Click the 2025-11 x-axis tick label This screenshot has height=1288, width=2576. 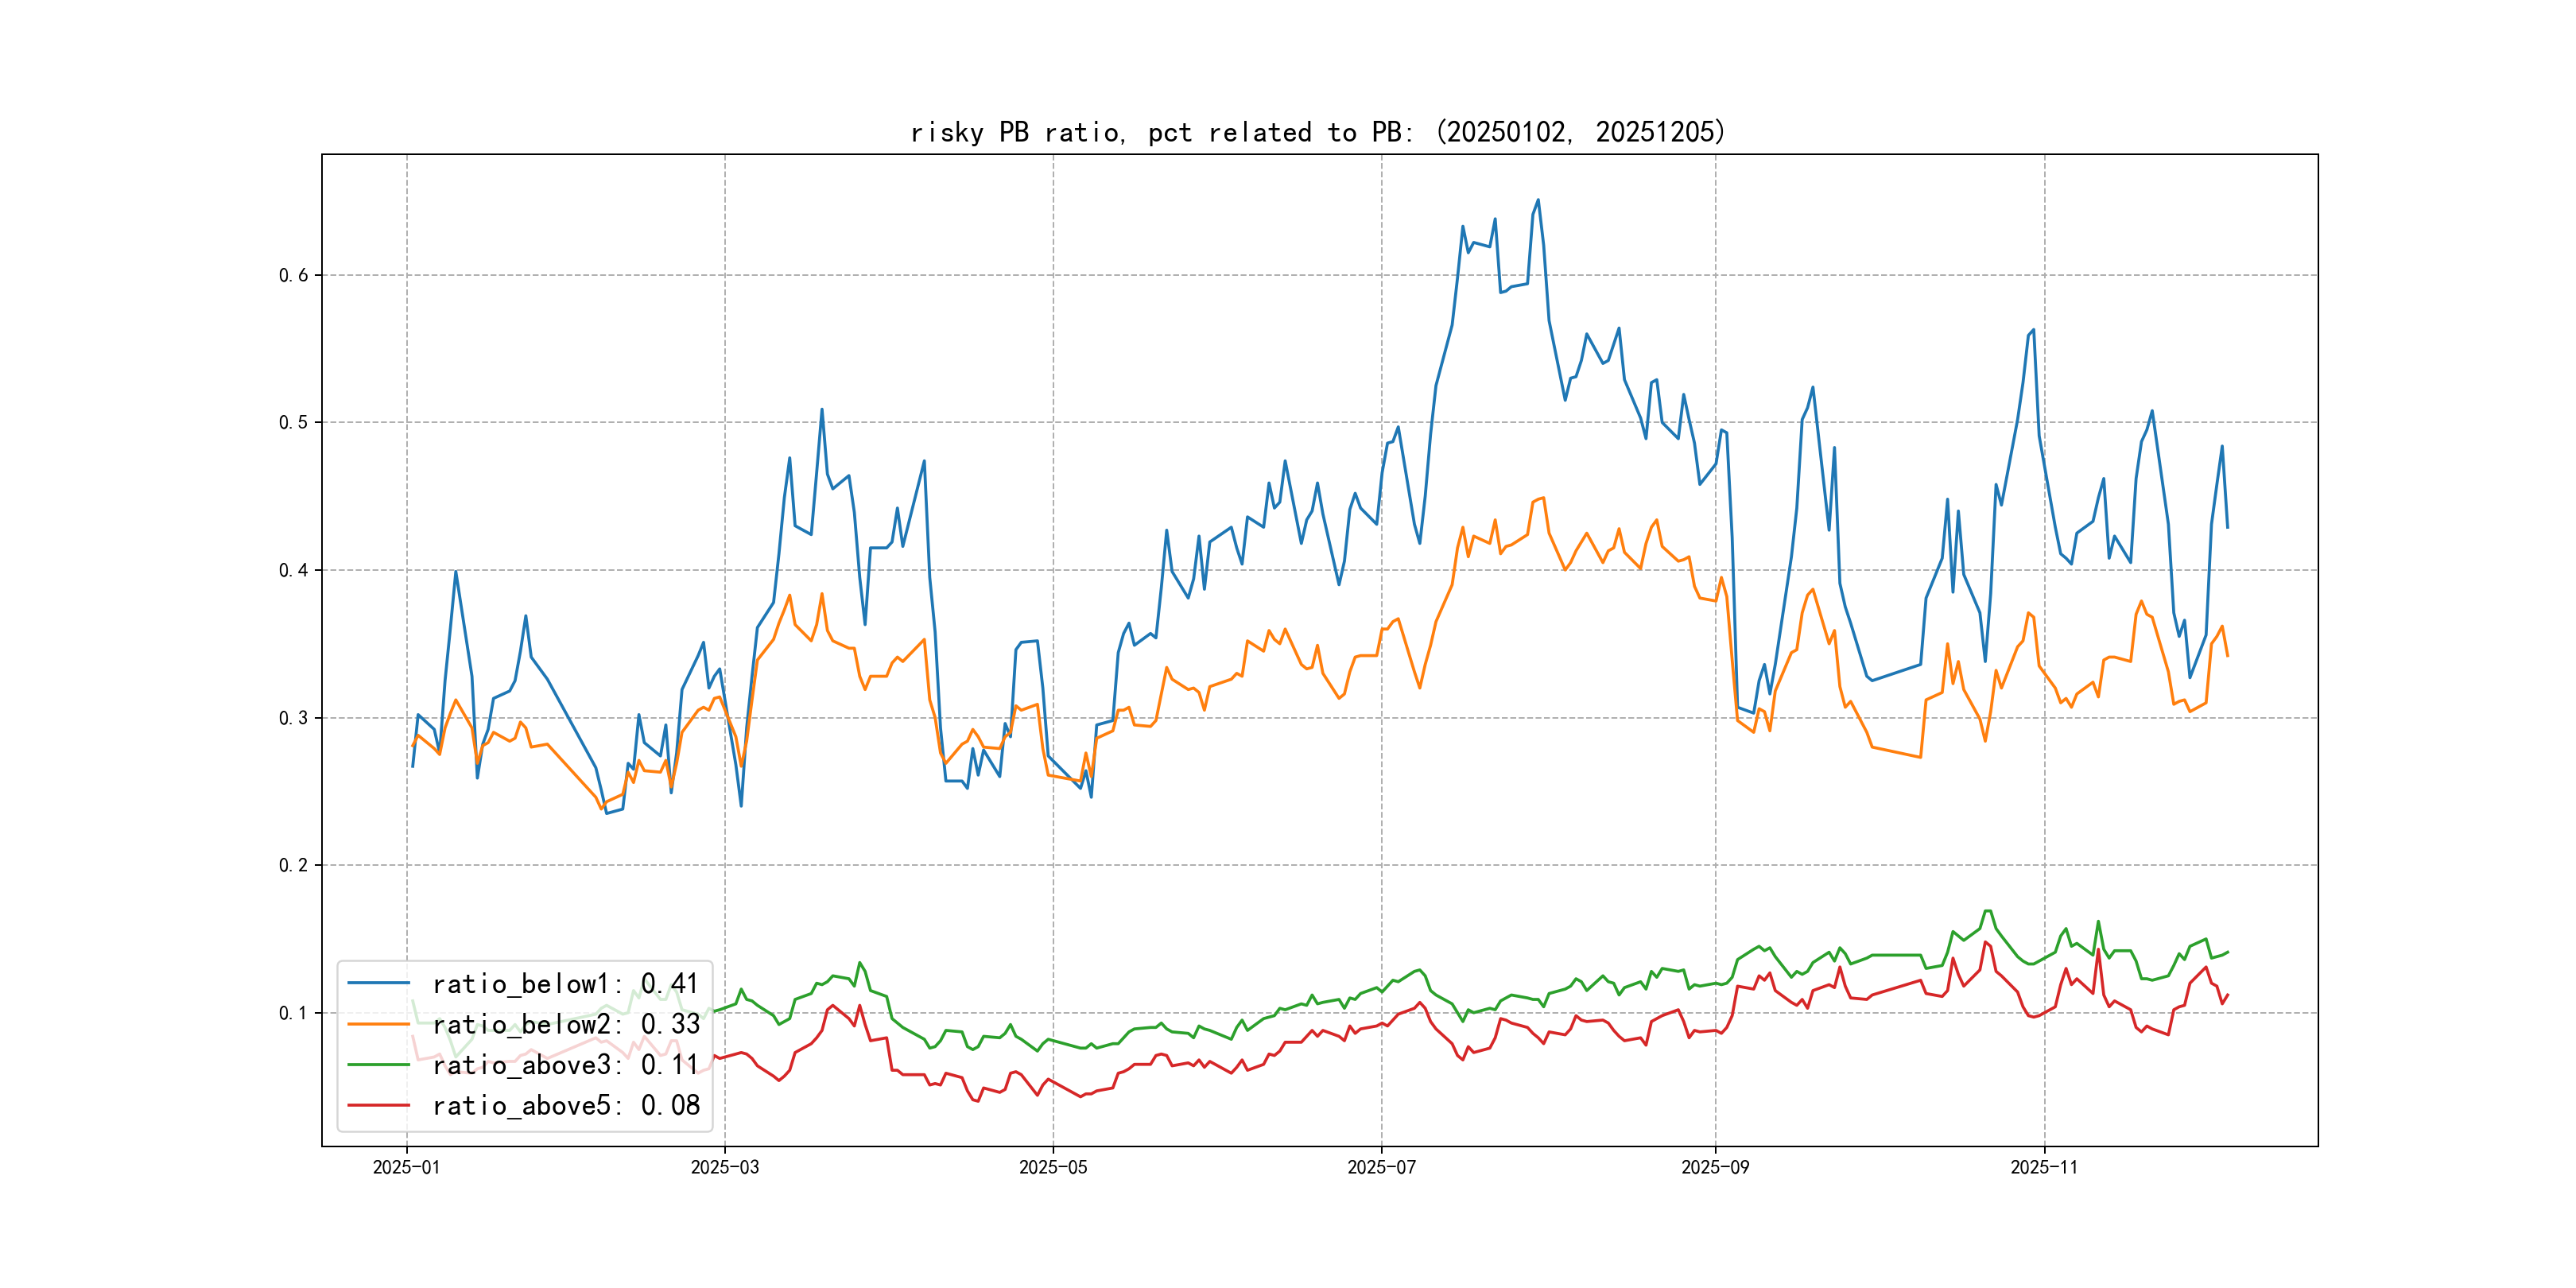coord(2043,1167)
